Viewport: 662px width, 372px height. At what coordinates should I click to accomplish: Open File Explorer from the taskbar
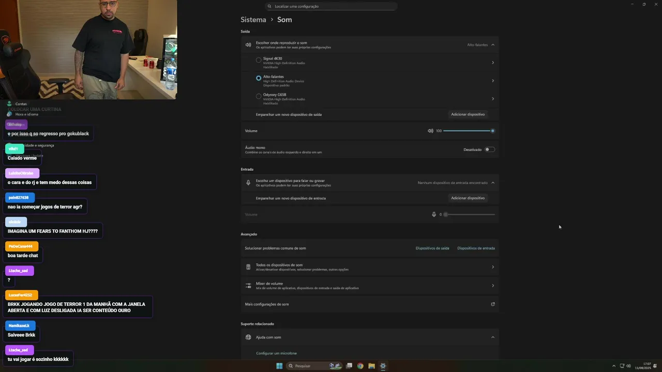[371, 366]
